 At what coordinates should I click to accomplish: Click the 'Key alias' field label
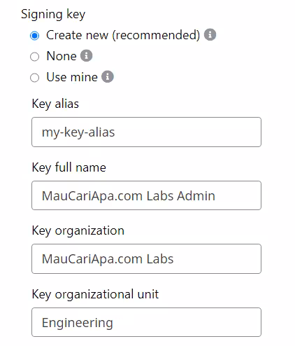click(x=55, y=104)
